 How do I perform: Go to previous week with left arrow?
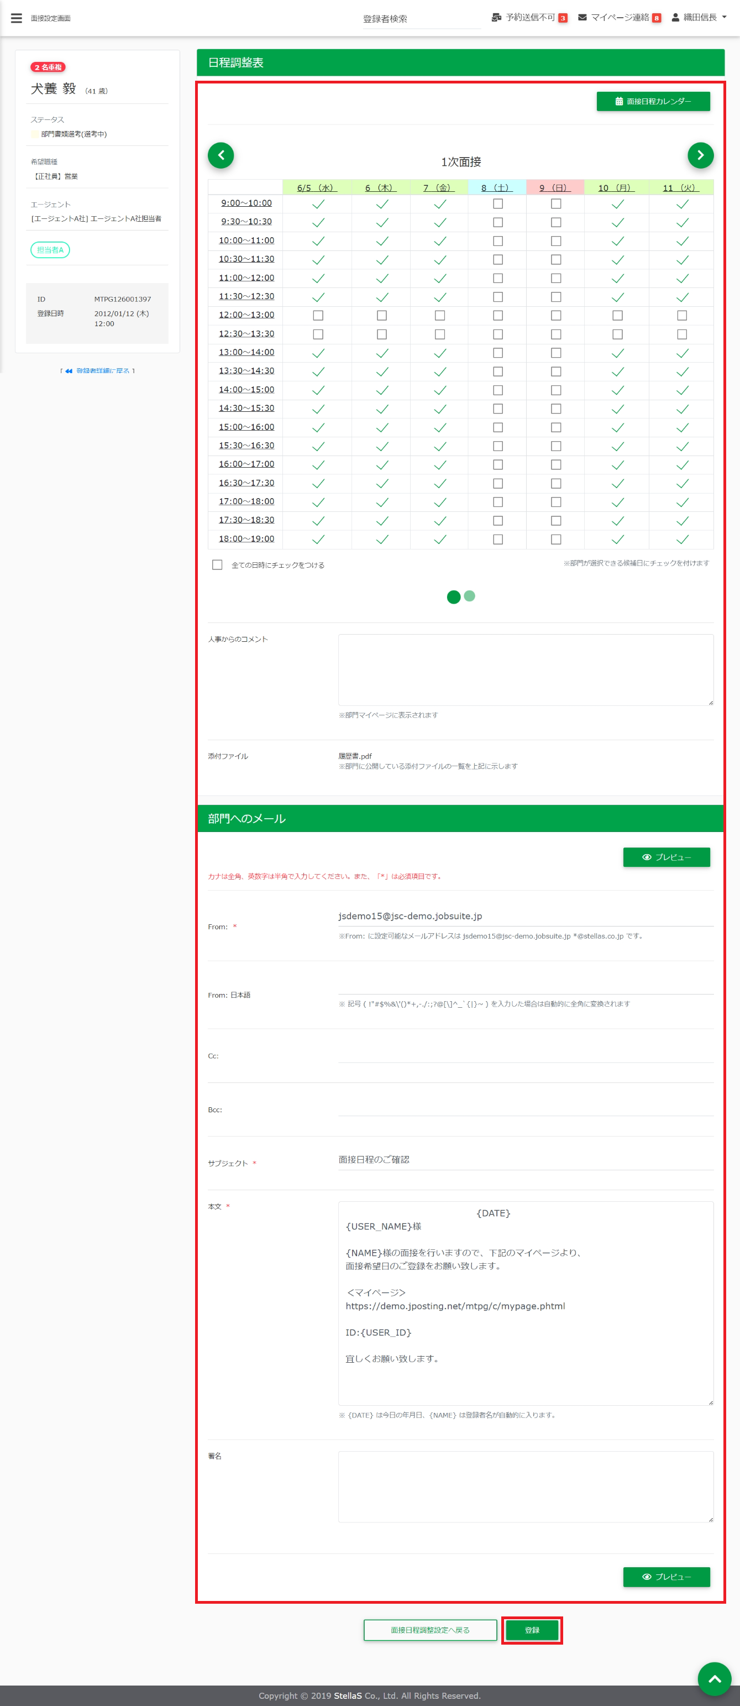click(221, 155)
